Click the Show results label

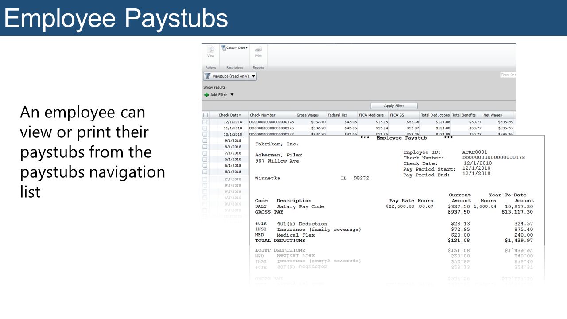point(214,87)
